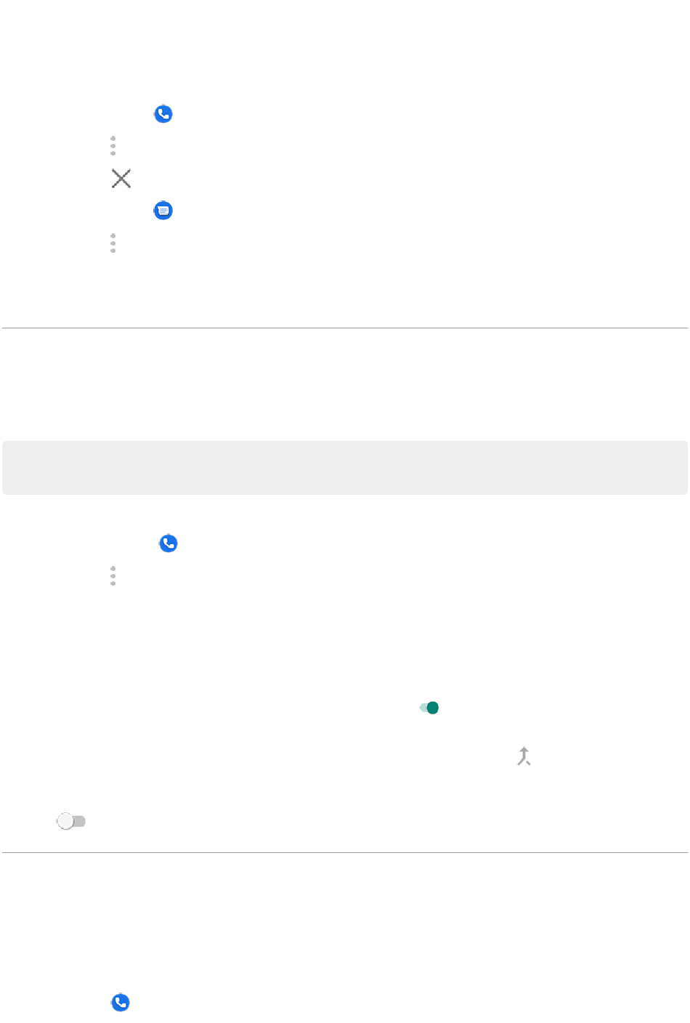Click the light gray rounded banner

click(345, 467)
